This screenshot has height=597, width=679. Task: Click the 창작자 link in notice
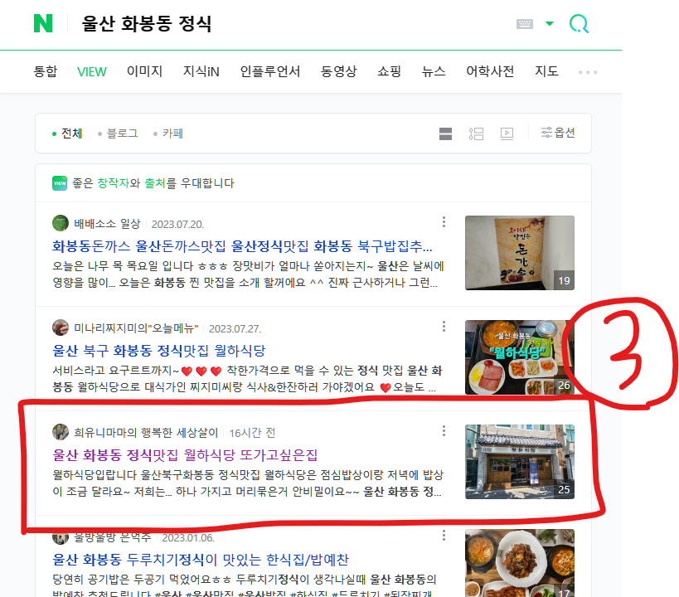[113, 183]
